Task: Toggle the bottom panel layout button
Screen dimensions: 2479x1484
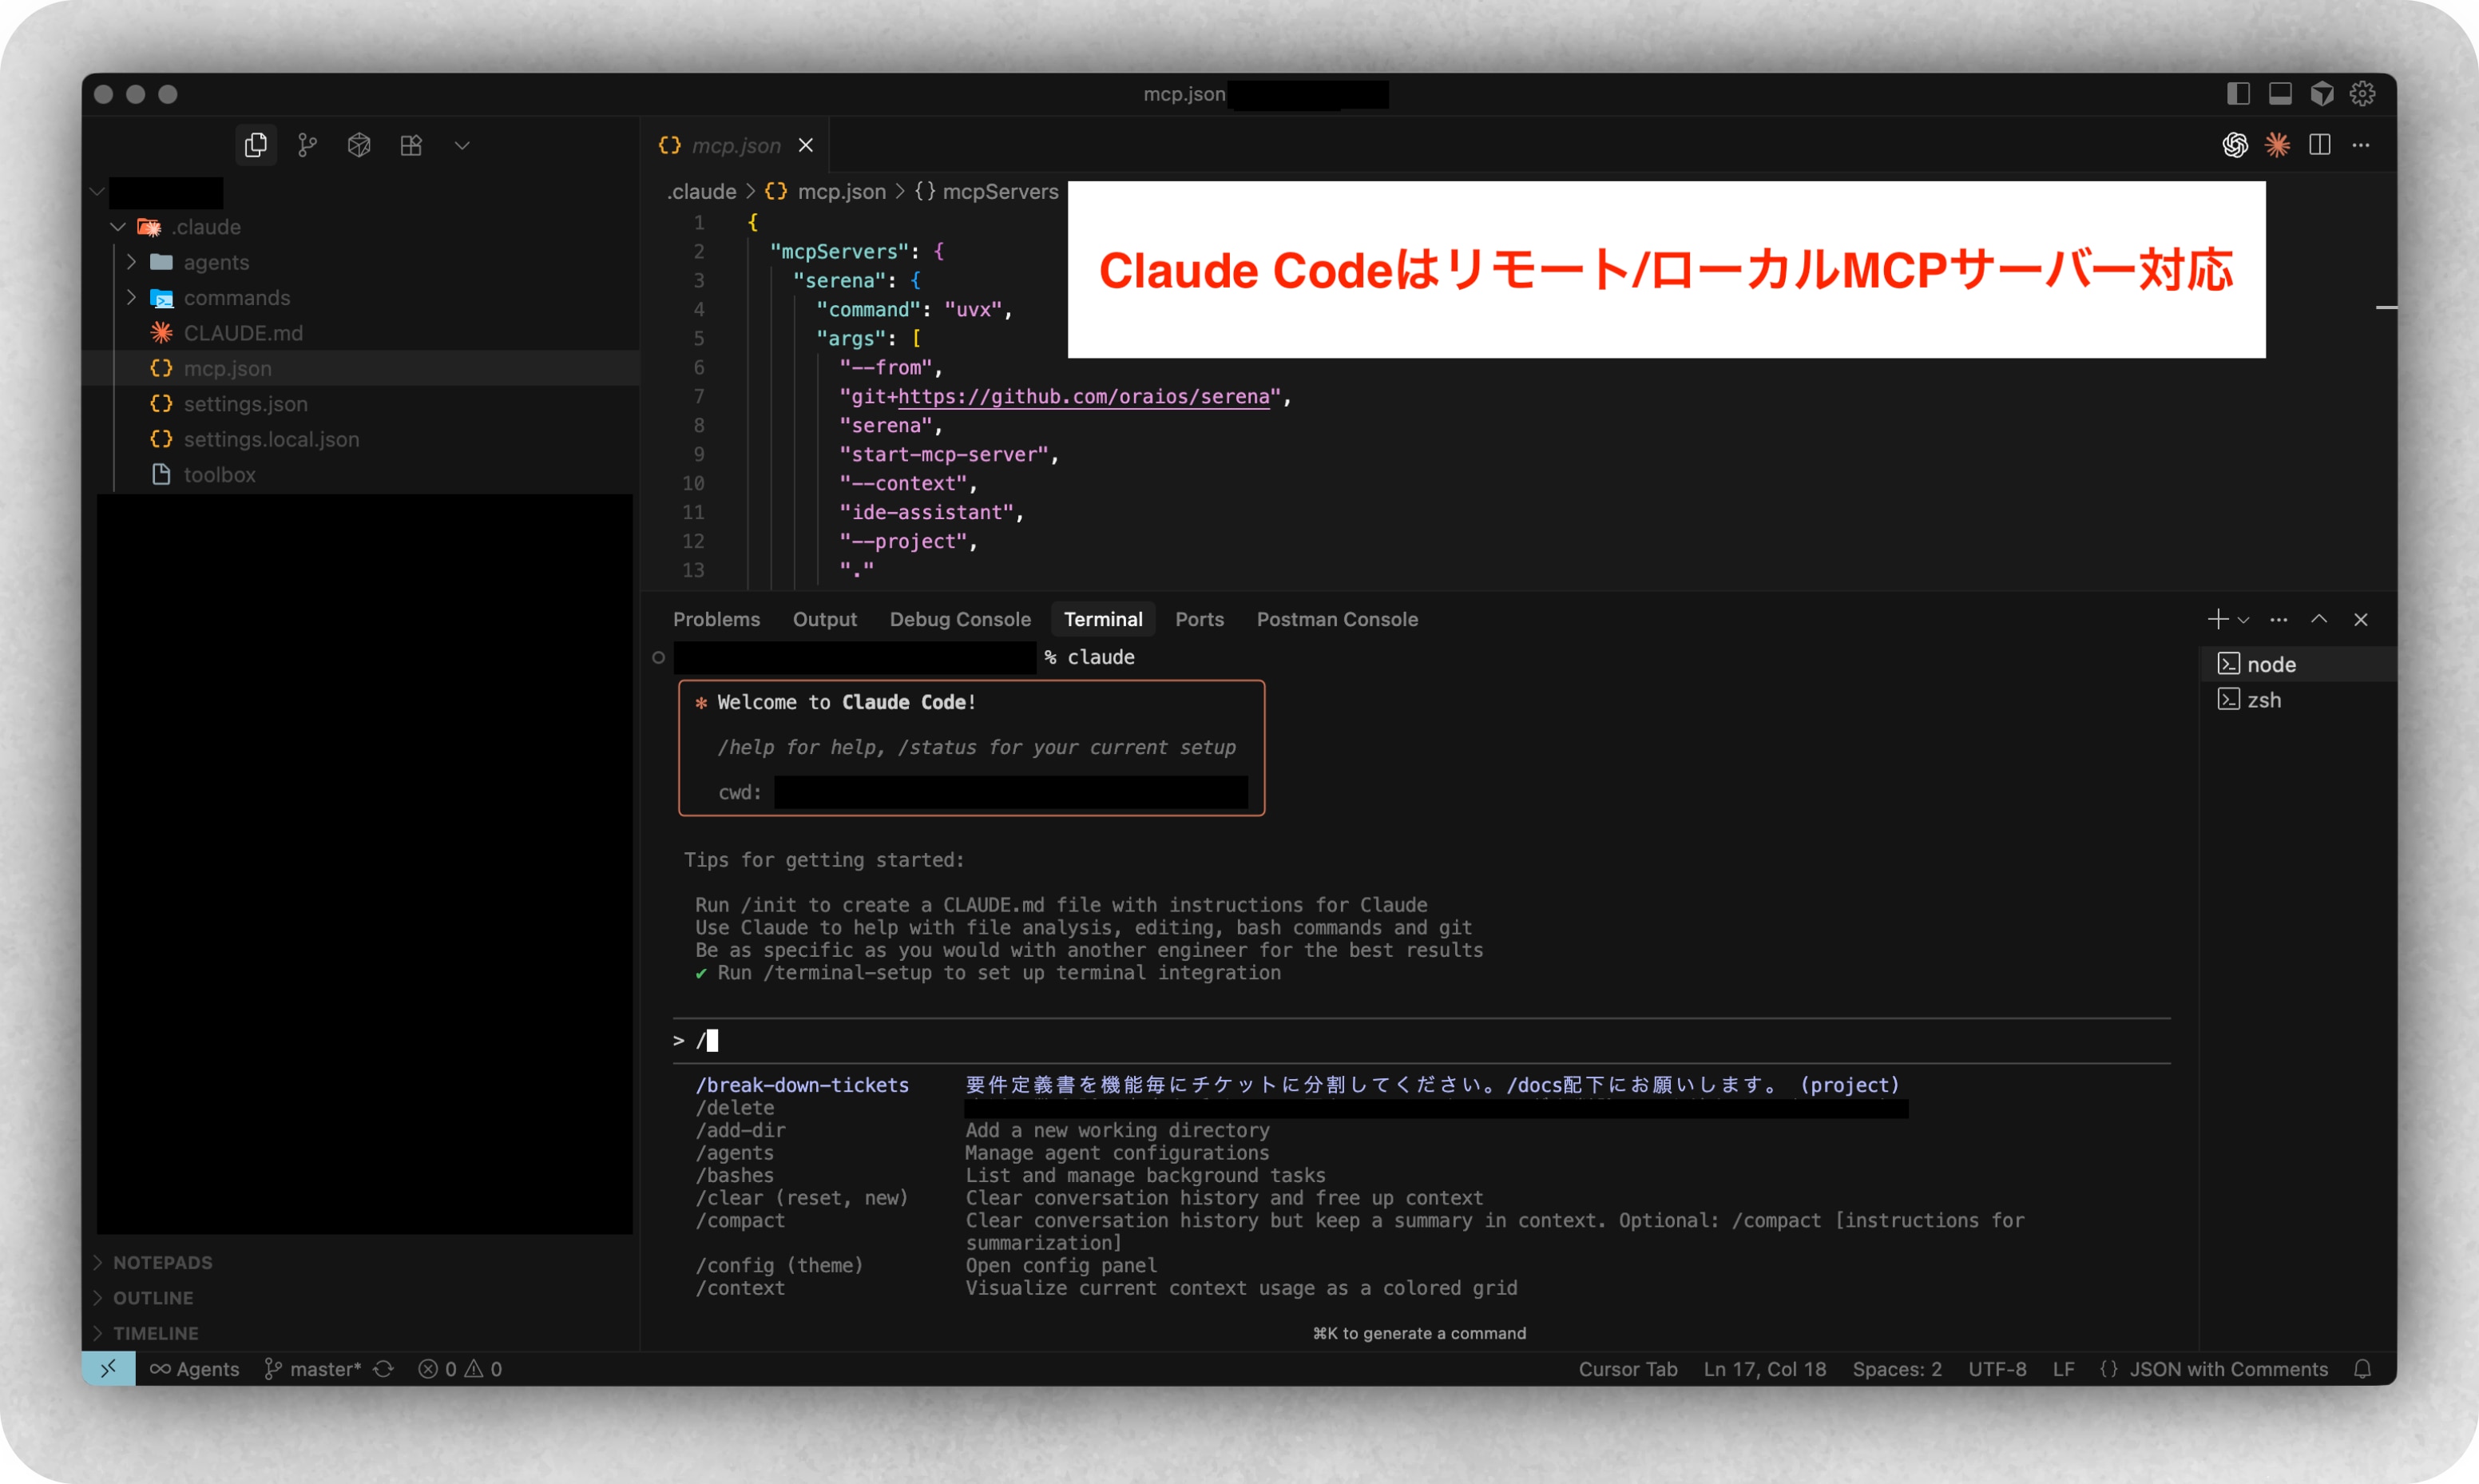Action: [x=2280, y=94]
